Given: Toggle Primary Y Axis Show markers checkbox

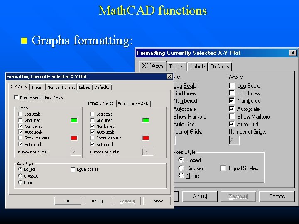Looking at the screenshot, I should pyautogui.click(x=93, y=138).
